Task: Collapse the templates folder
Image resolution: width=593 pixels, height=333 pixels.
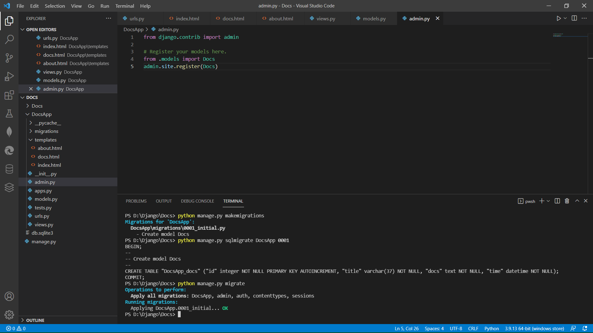Action: pos(45,140)
